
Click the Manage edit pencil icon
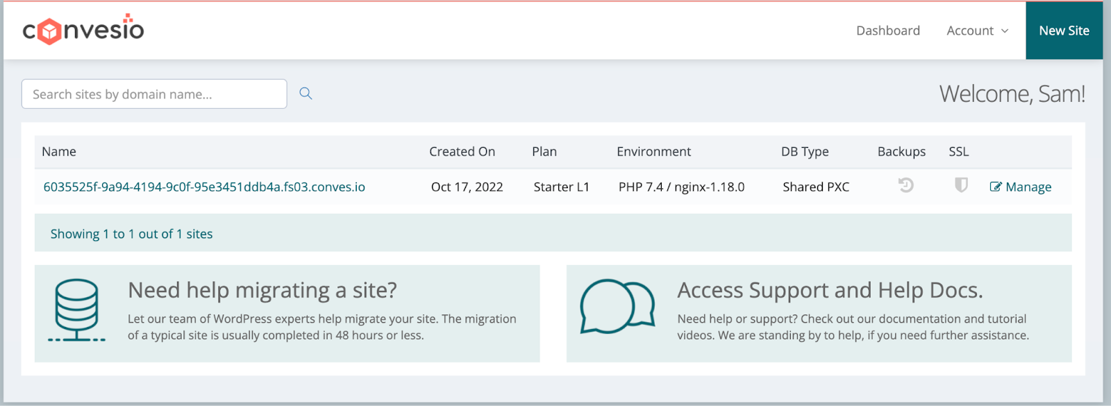pyautogui.click(x=996, y=187)
